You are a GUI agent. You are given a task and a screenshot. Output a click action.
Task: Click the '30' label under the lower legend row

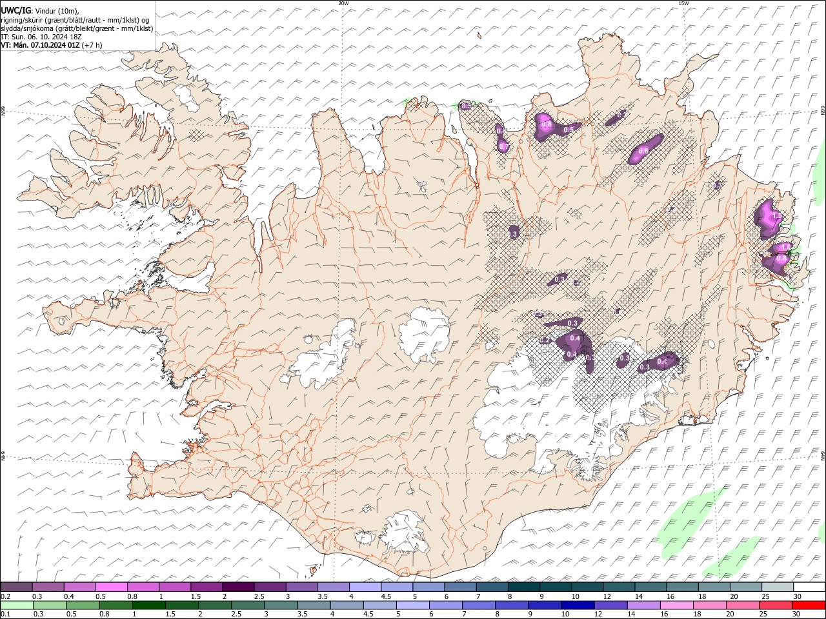click(795, 614)
